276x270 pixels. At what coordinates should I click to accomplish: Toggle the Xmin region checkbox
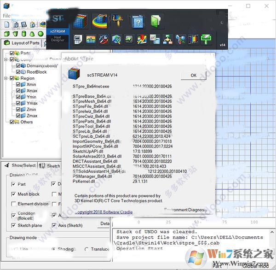click(18, 84)
